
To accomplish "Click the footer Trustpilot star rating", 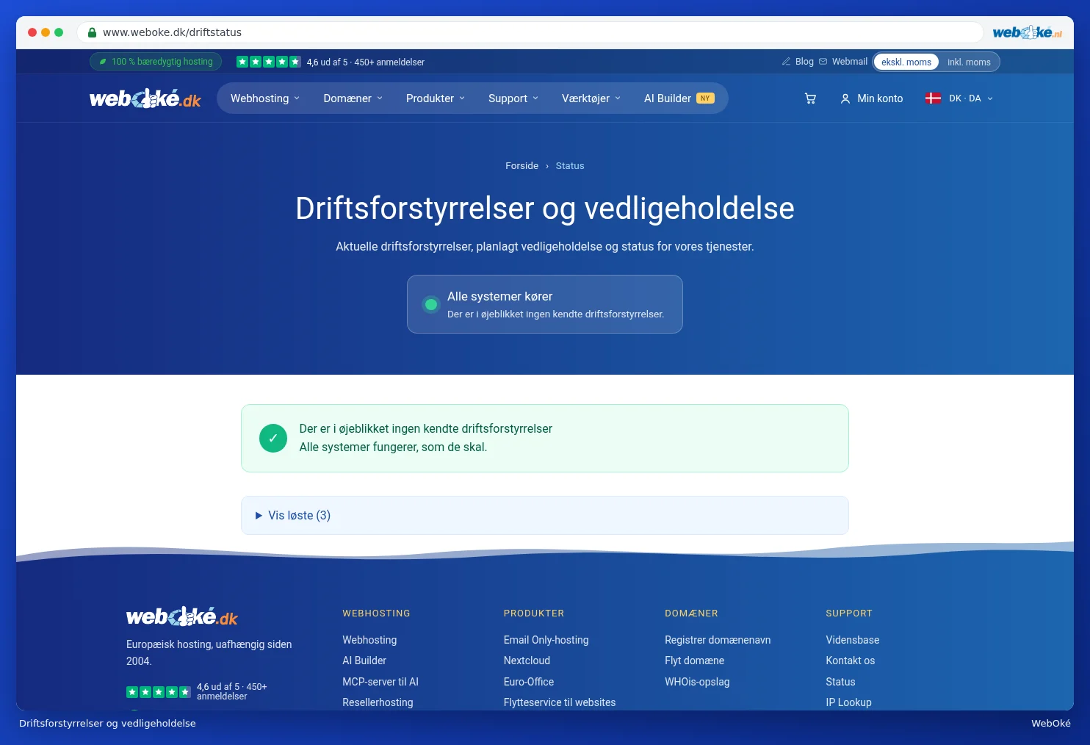I will [159, 692].
